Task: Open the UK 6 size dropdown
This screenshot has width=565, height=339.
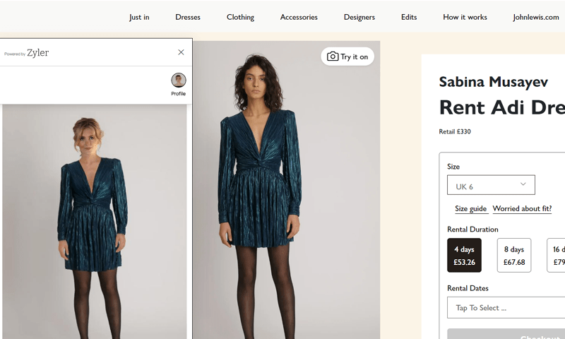Action: point(491,185)
